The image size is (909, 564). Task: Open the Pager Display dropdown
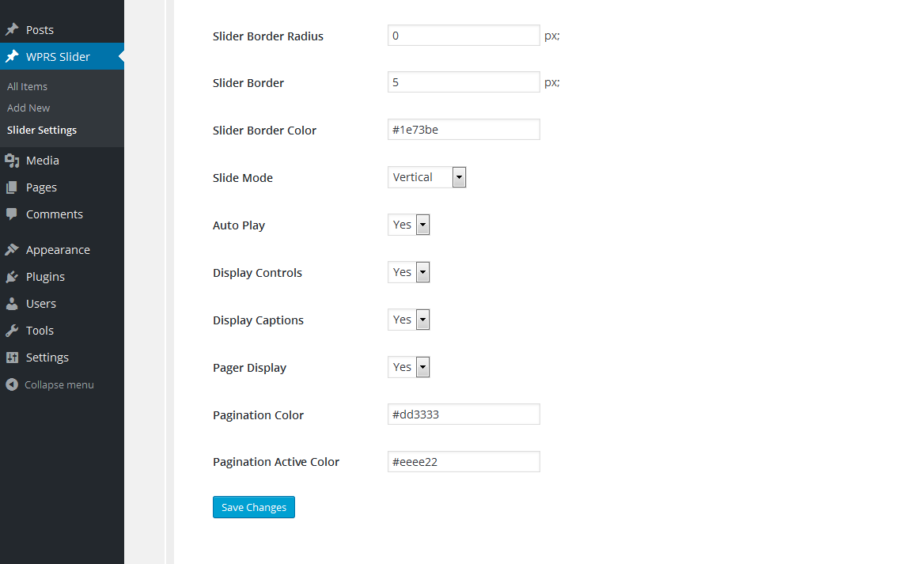tap(409, 367)
